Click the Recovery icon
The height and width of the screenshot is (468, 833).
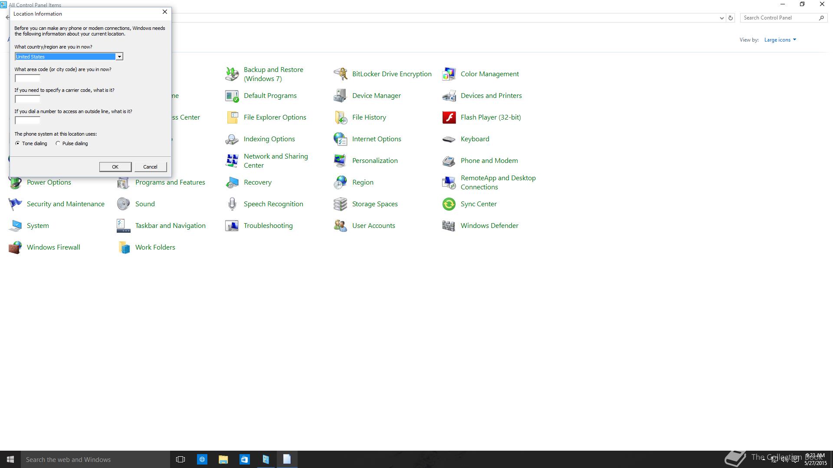(232, 182)
